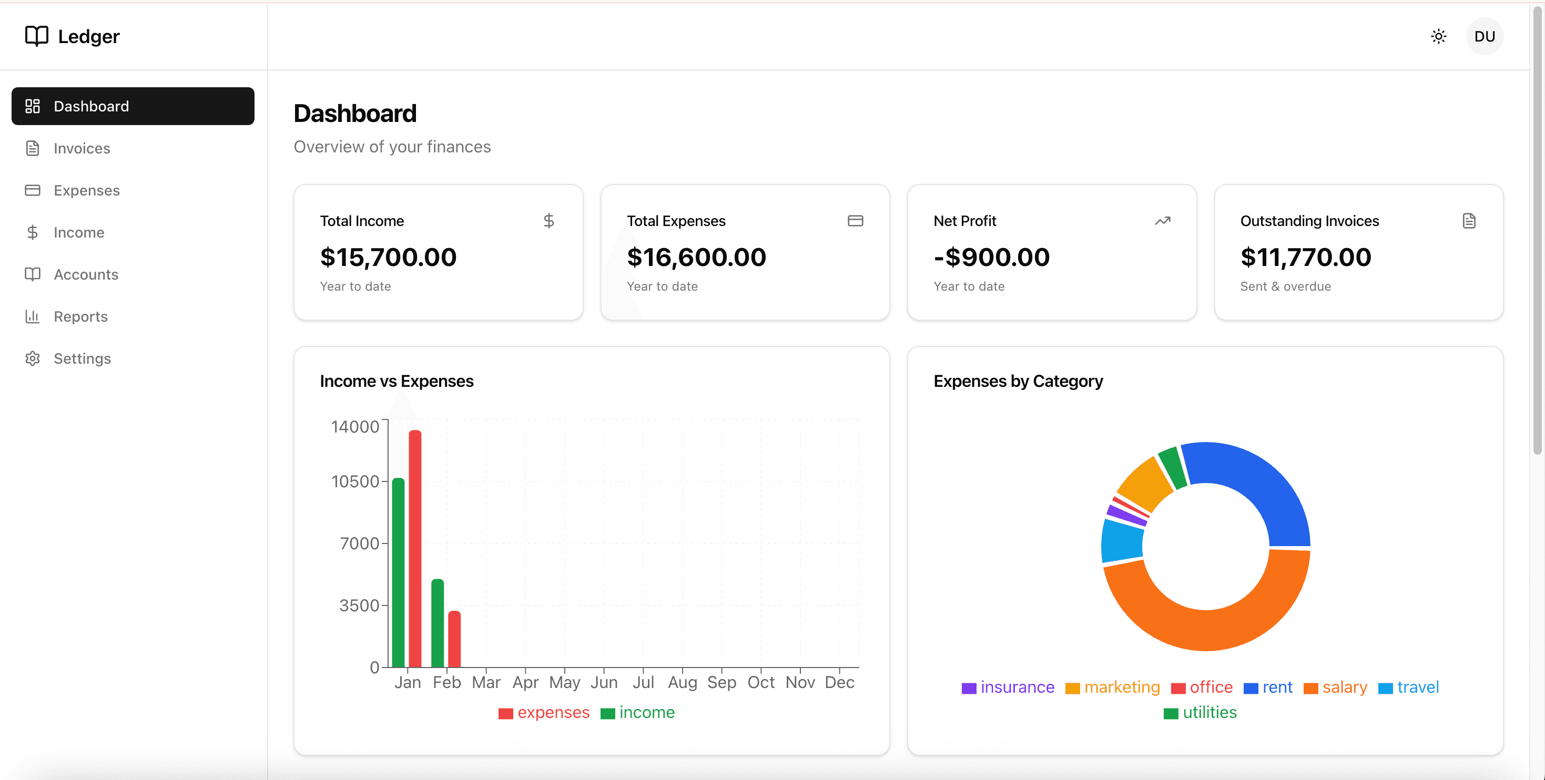
Task: Switch to the Expenses section in sidebar
Action: tap(87, 190)
